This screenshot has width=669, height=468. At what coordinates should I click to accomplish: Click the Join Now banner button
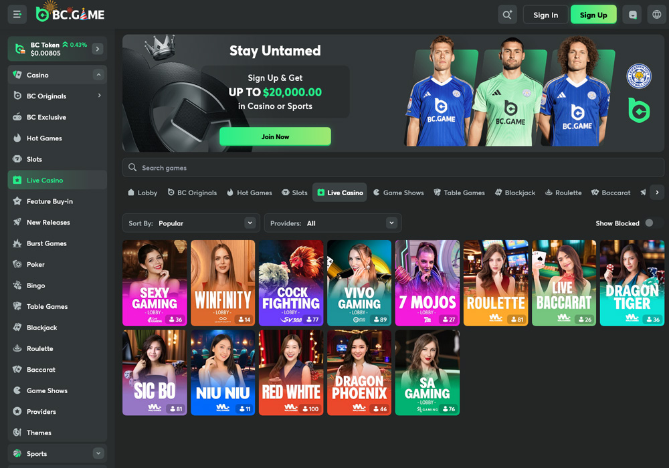point(275,136)
